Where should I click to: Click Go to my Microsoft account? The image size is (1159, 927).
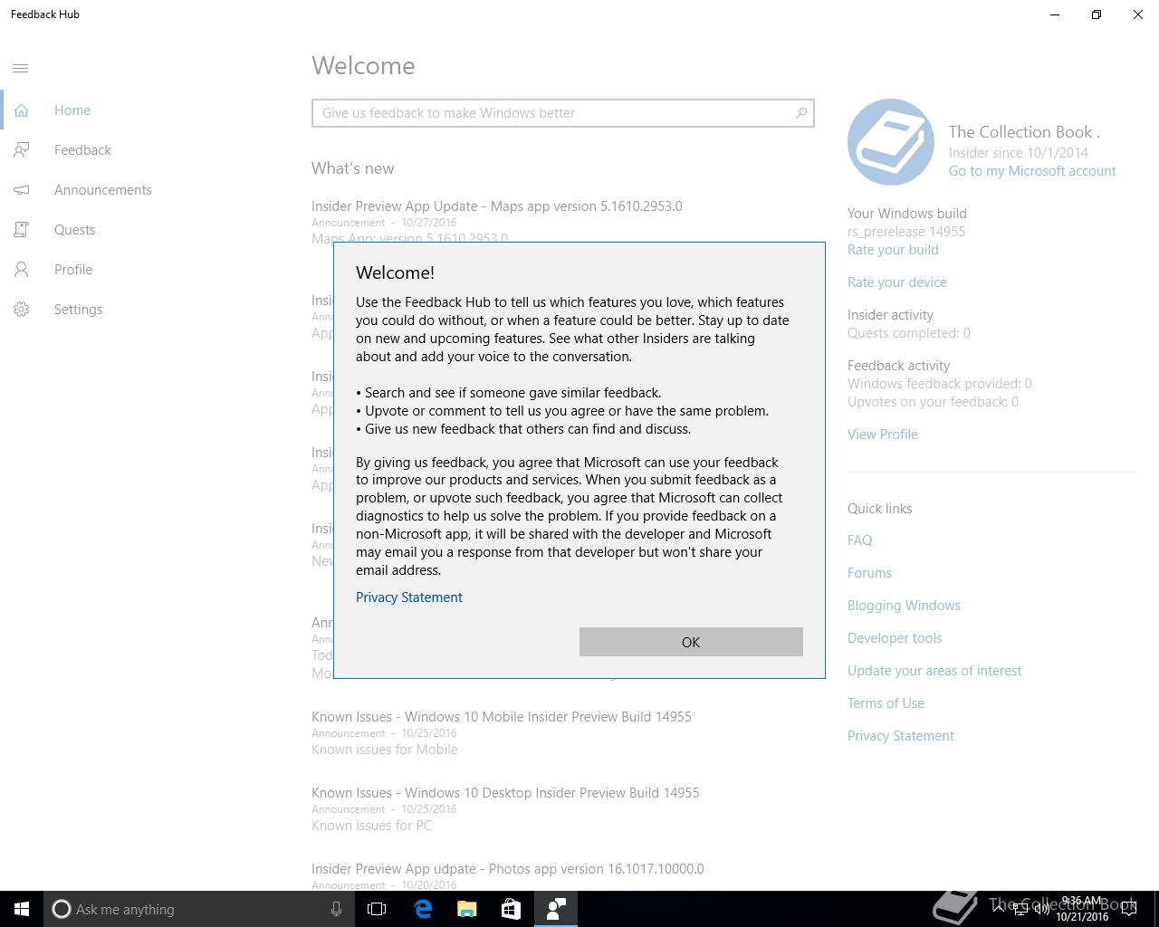[1032, 171]
